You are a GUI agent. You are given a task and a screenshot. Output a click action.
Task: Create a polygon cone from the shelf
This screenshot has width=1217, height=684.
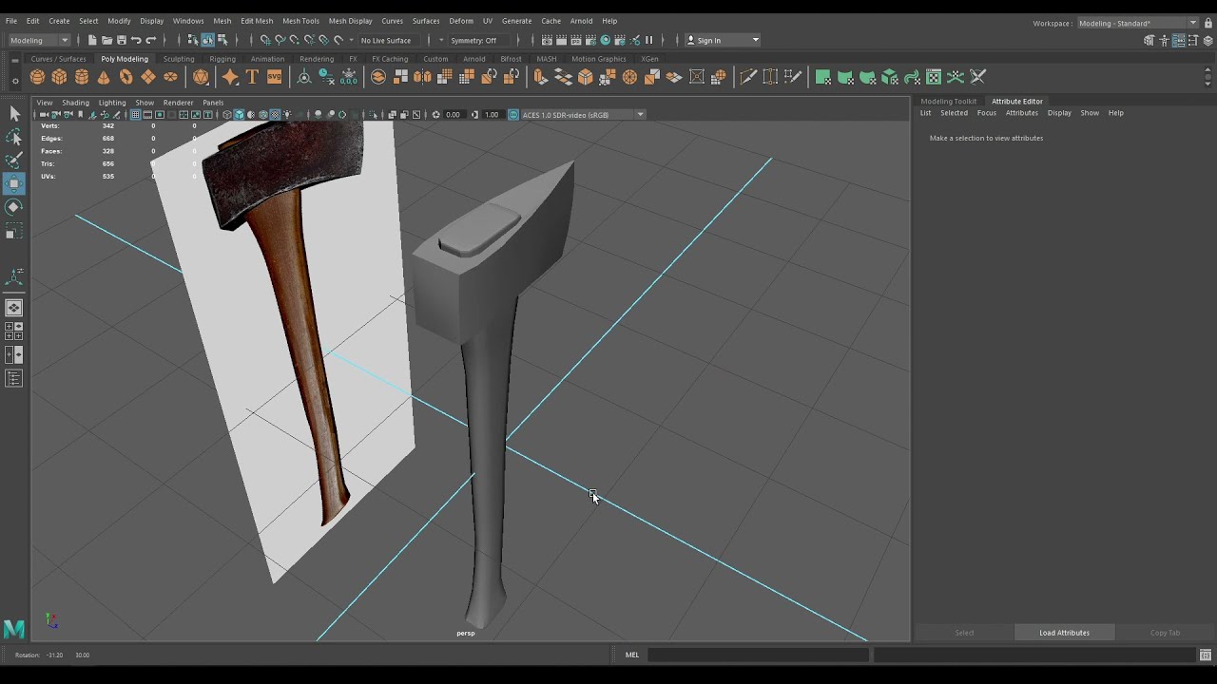coord(104,77)
